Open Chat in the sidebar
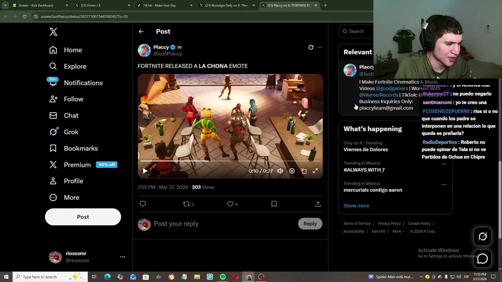 64,116
